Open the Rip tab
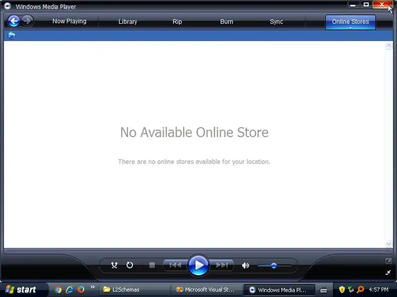Image resolution: width=397 pixels, height=297 pixels. pos(177,22)
